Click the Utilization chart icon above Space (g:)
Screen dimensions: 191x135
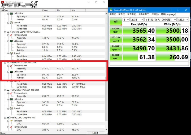11,14
